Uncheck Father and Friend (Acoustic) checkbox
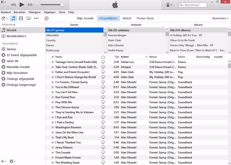 pos(52,72)
